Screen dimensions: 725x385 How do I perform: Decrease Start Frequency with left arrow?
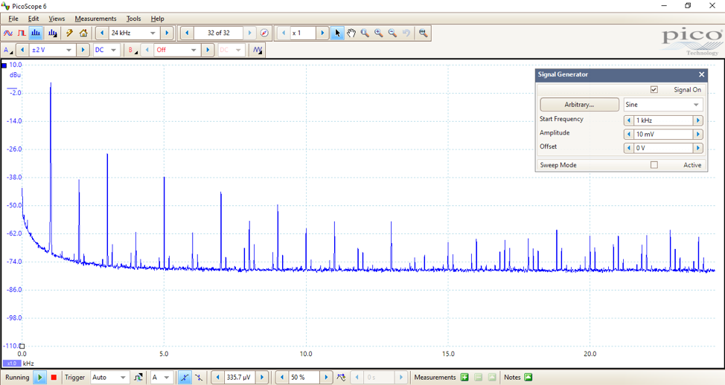[x=628, y=120]
